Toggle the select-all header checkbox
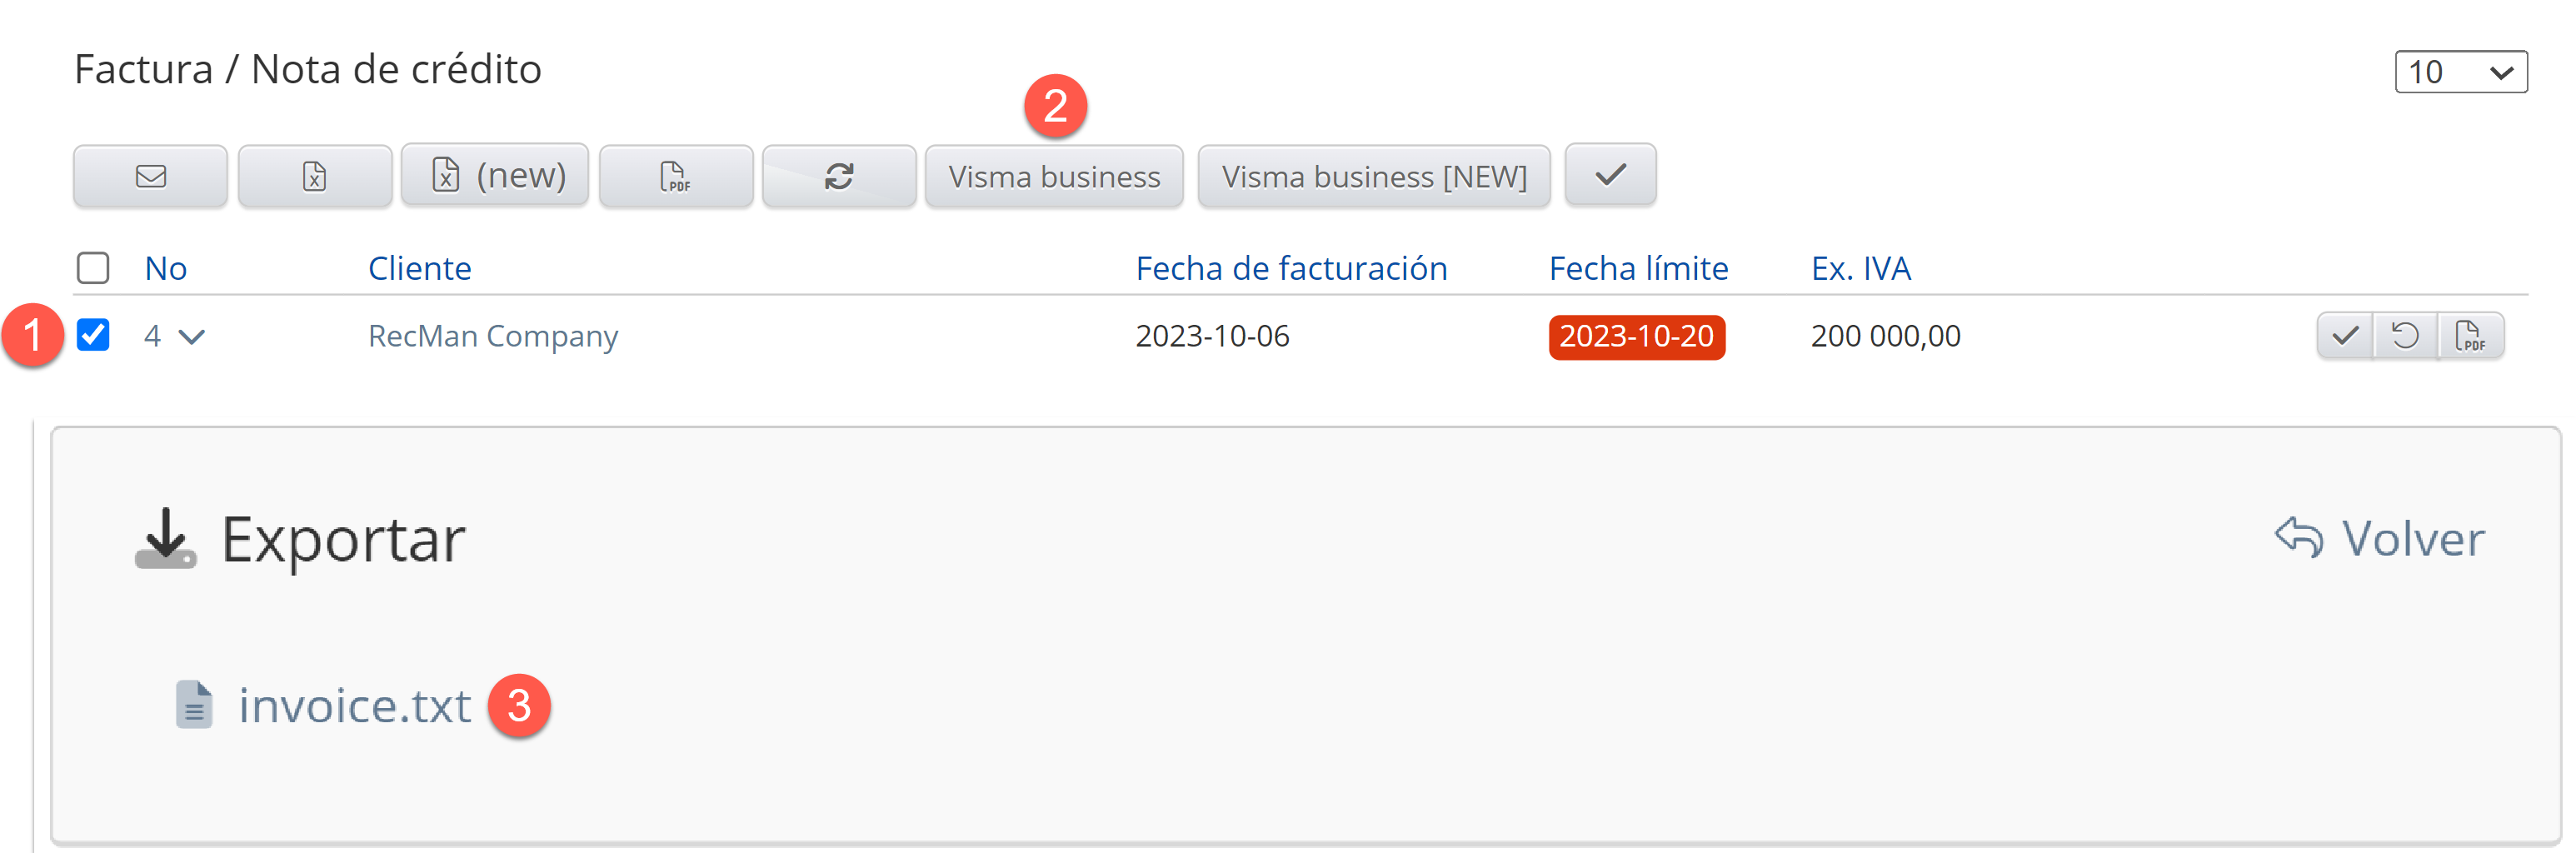The image size is (2576, 853). 93,268
